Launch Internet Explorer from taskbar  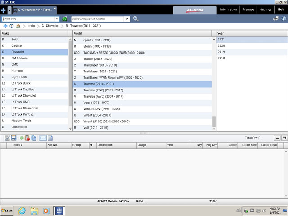[x=22, y=211]
